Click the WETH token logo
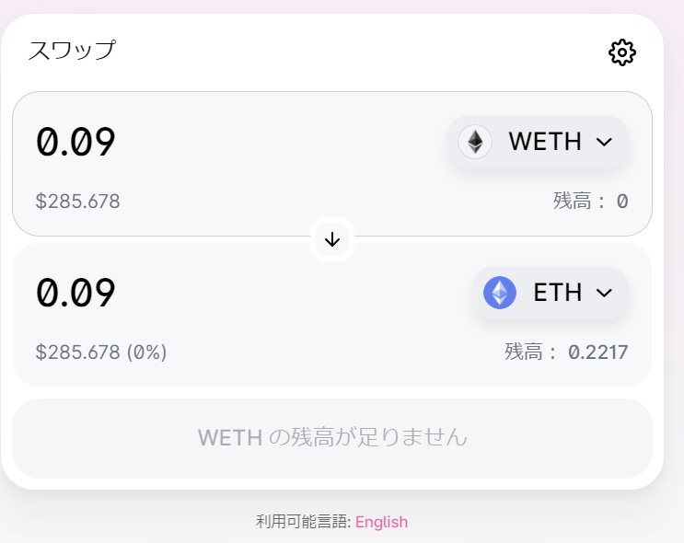This screenshot has height=543, width=684. (x=475, y=142)
